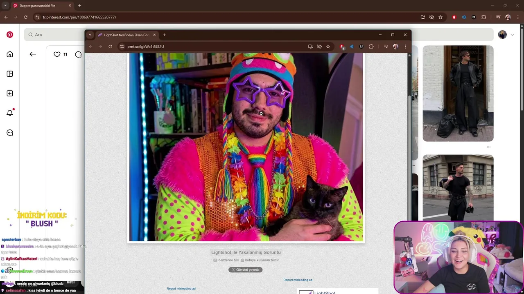The height and width of the screenshot is (294, 524).
Task: Go back with the pin's left arrow
Action: [33, 54]
